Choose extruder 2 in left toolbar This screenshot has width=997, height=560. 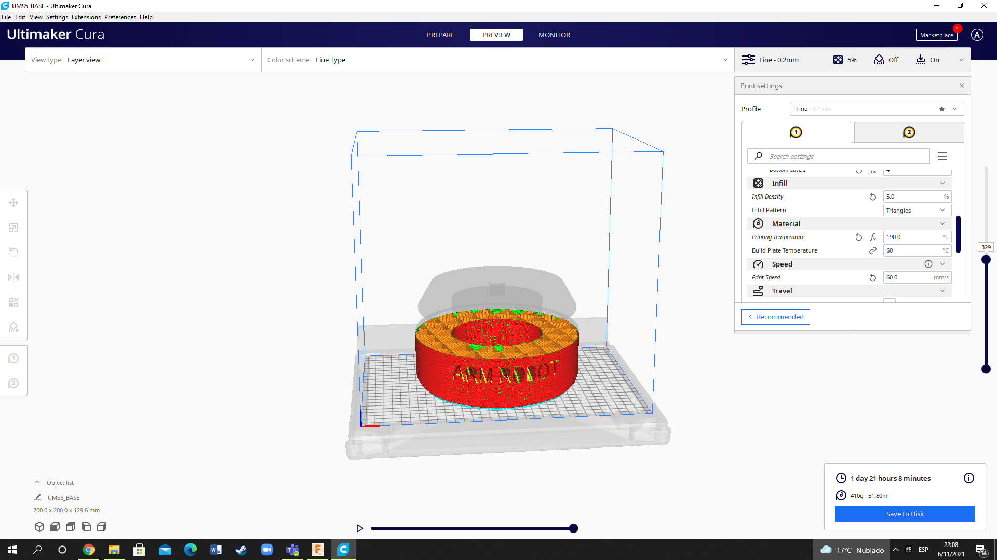tap(14, 383)
